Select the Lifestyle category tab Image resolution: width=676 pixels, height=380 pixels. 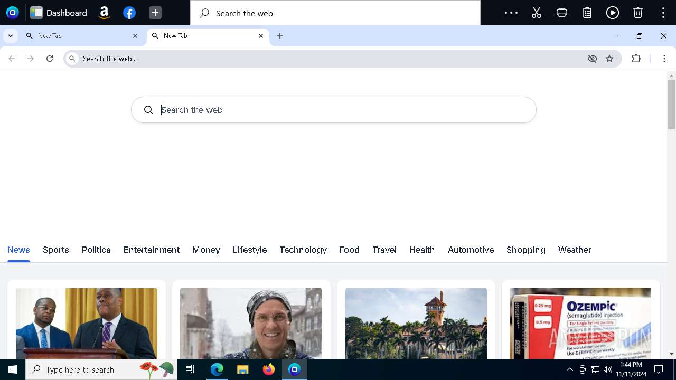coord(250,250)
